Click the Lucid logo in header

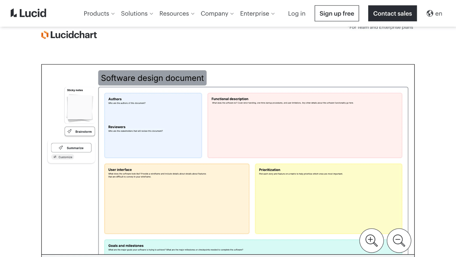(x=28, y=13)
